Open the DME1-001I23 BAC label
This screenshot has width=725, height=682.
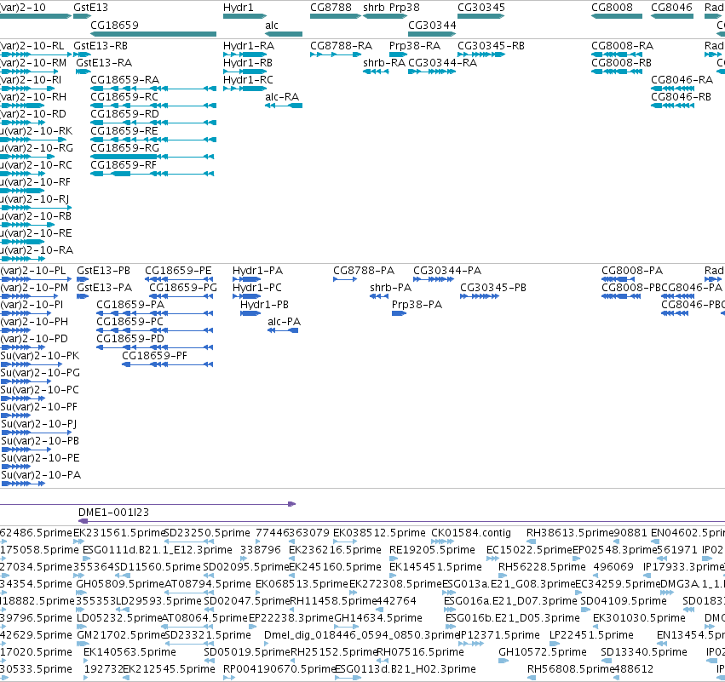click(x=114, y=512)
